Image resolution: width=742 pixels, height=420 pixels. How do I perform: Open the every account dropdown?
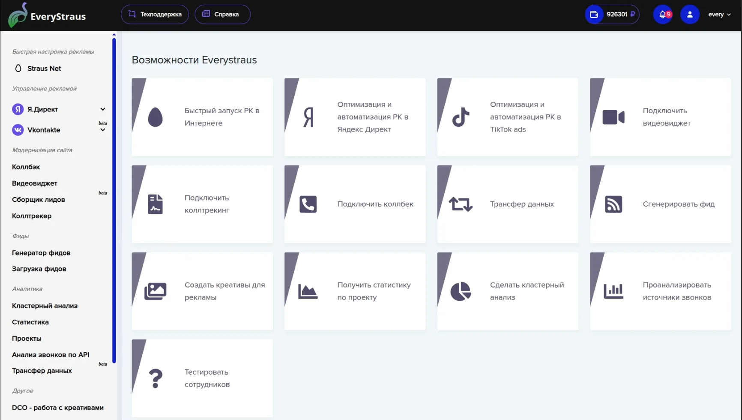719,15
